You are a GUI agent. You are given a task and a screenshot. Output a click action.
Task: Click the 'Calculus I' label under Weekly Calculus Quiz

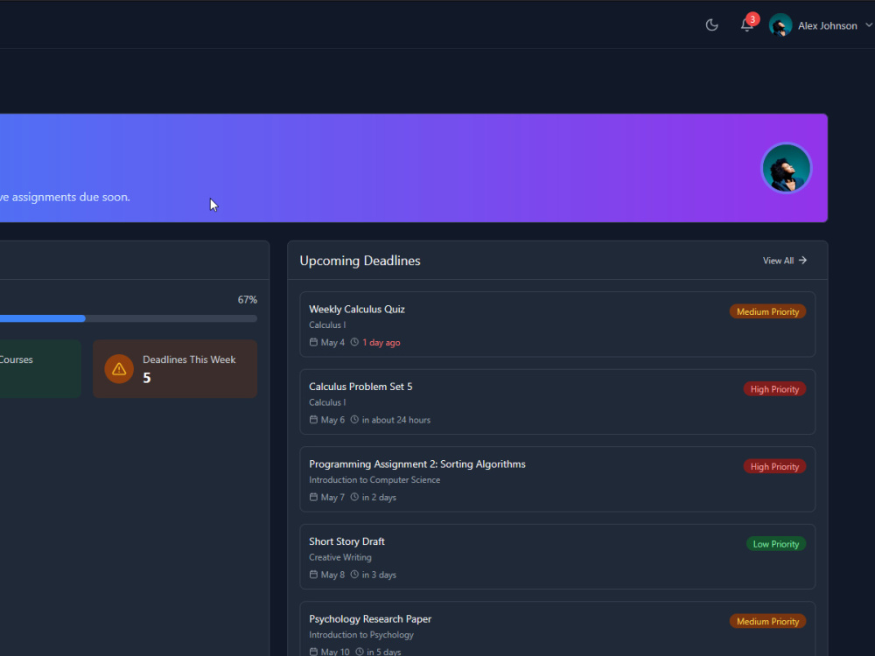click(327, 325)
